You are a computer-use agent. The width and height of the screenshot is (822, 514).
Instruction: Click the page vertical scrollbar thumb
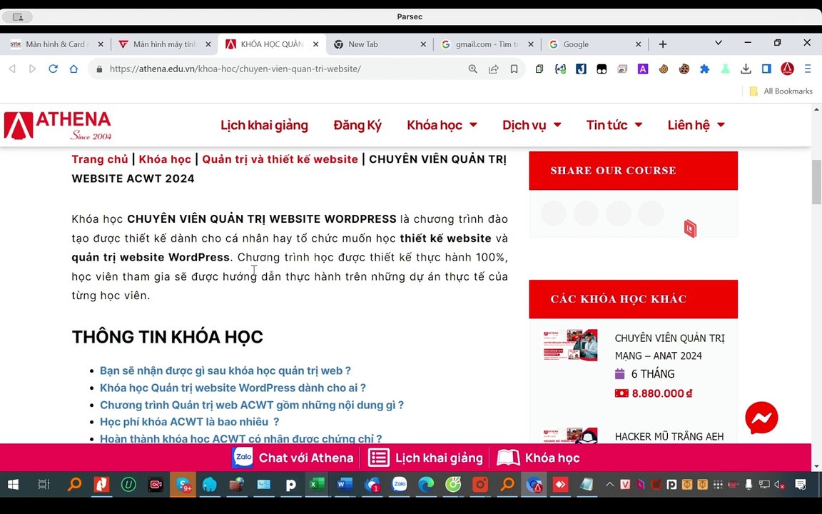coord(816,182)
